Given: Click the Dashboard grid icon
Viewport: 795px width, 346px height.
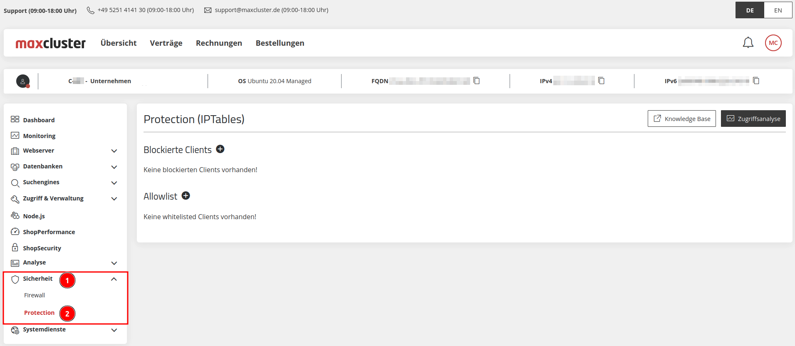Looking at the screenshot, I should click(15, 119).
